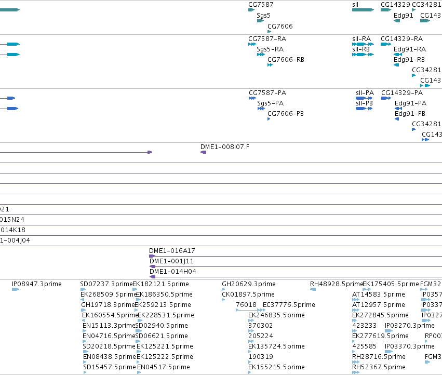Select the CK01897.5prime EST label
Viewport: 442px width, 375px height.
(x=248, y=294)
